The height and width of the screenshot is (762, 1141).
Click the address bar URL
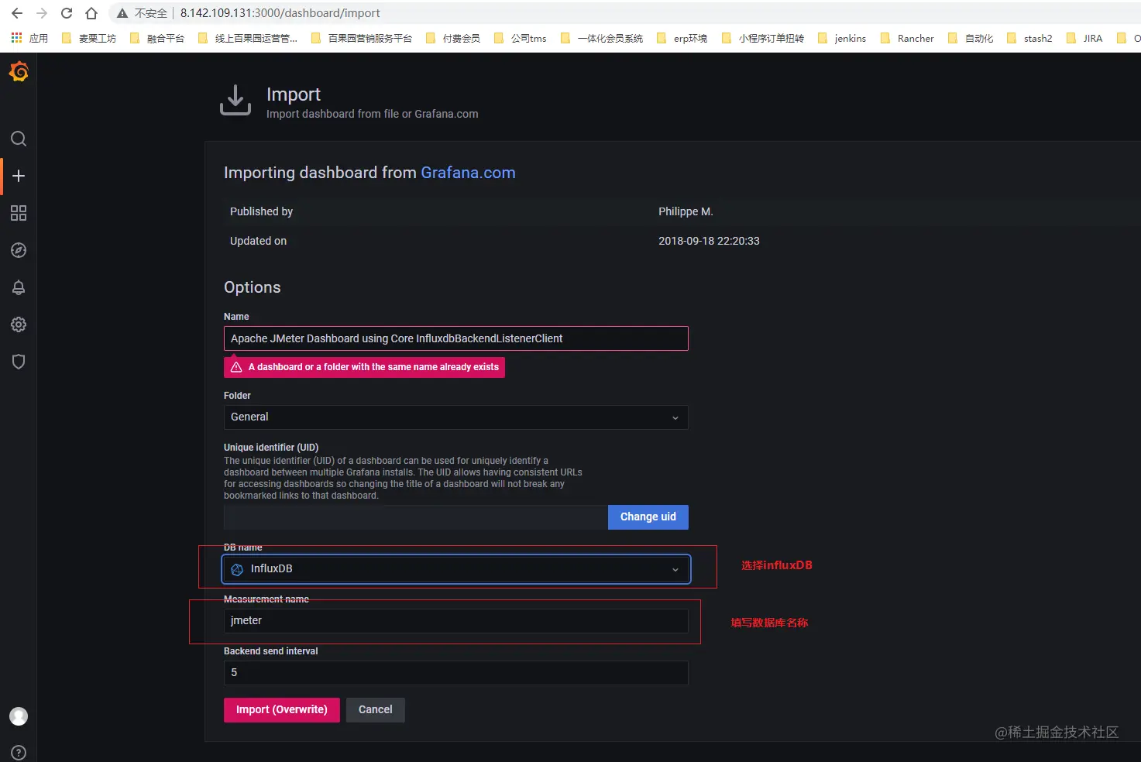280,13
